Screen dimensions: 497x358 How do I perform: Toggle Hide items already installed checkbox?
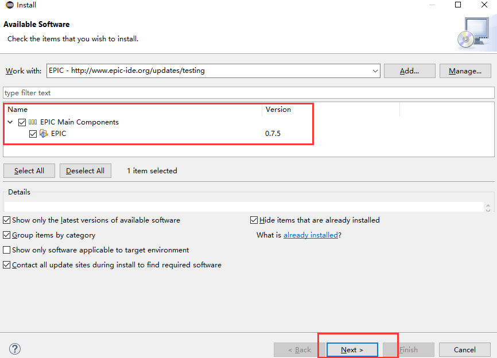coord(254,220)
